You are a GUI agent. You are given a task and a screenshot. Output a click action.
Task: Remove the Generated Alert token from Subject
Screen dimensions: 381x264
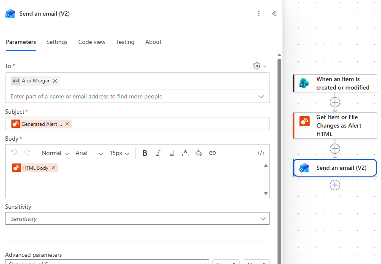tap(67, 124)
